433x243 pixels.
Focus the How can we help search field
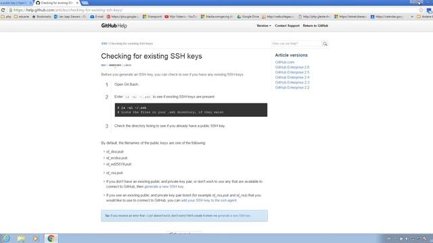point(296,43)
